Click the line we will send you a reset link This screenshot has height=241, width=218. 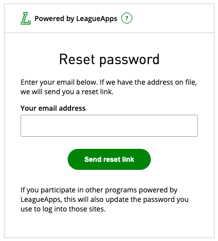point(67,92)
